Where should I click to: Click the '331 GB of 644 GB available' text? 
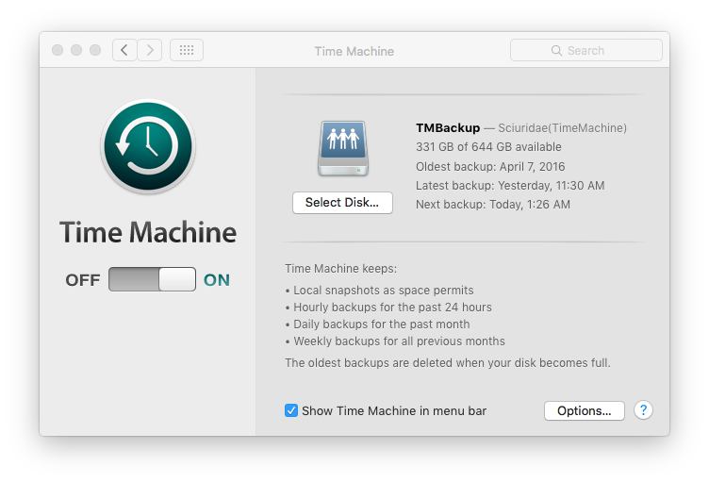tap(488, 147)
